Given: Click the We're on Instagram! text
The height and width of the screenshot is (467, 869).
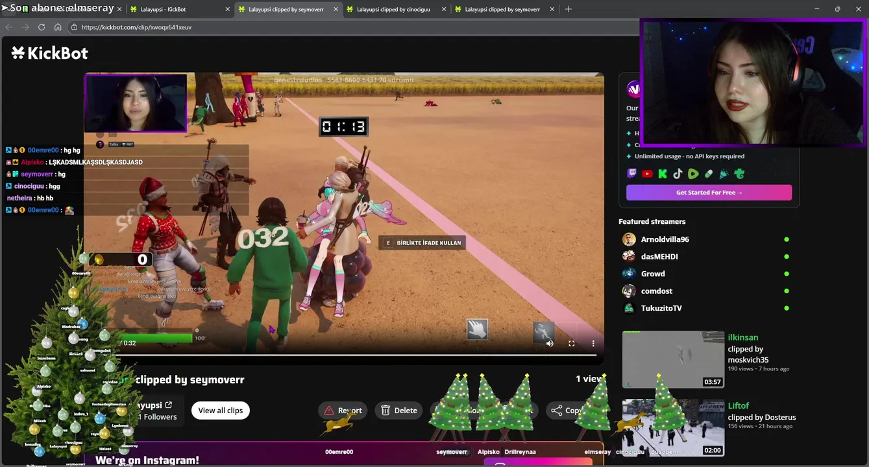Looking at the screenshot, I should point(147,460).
